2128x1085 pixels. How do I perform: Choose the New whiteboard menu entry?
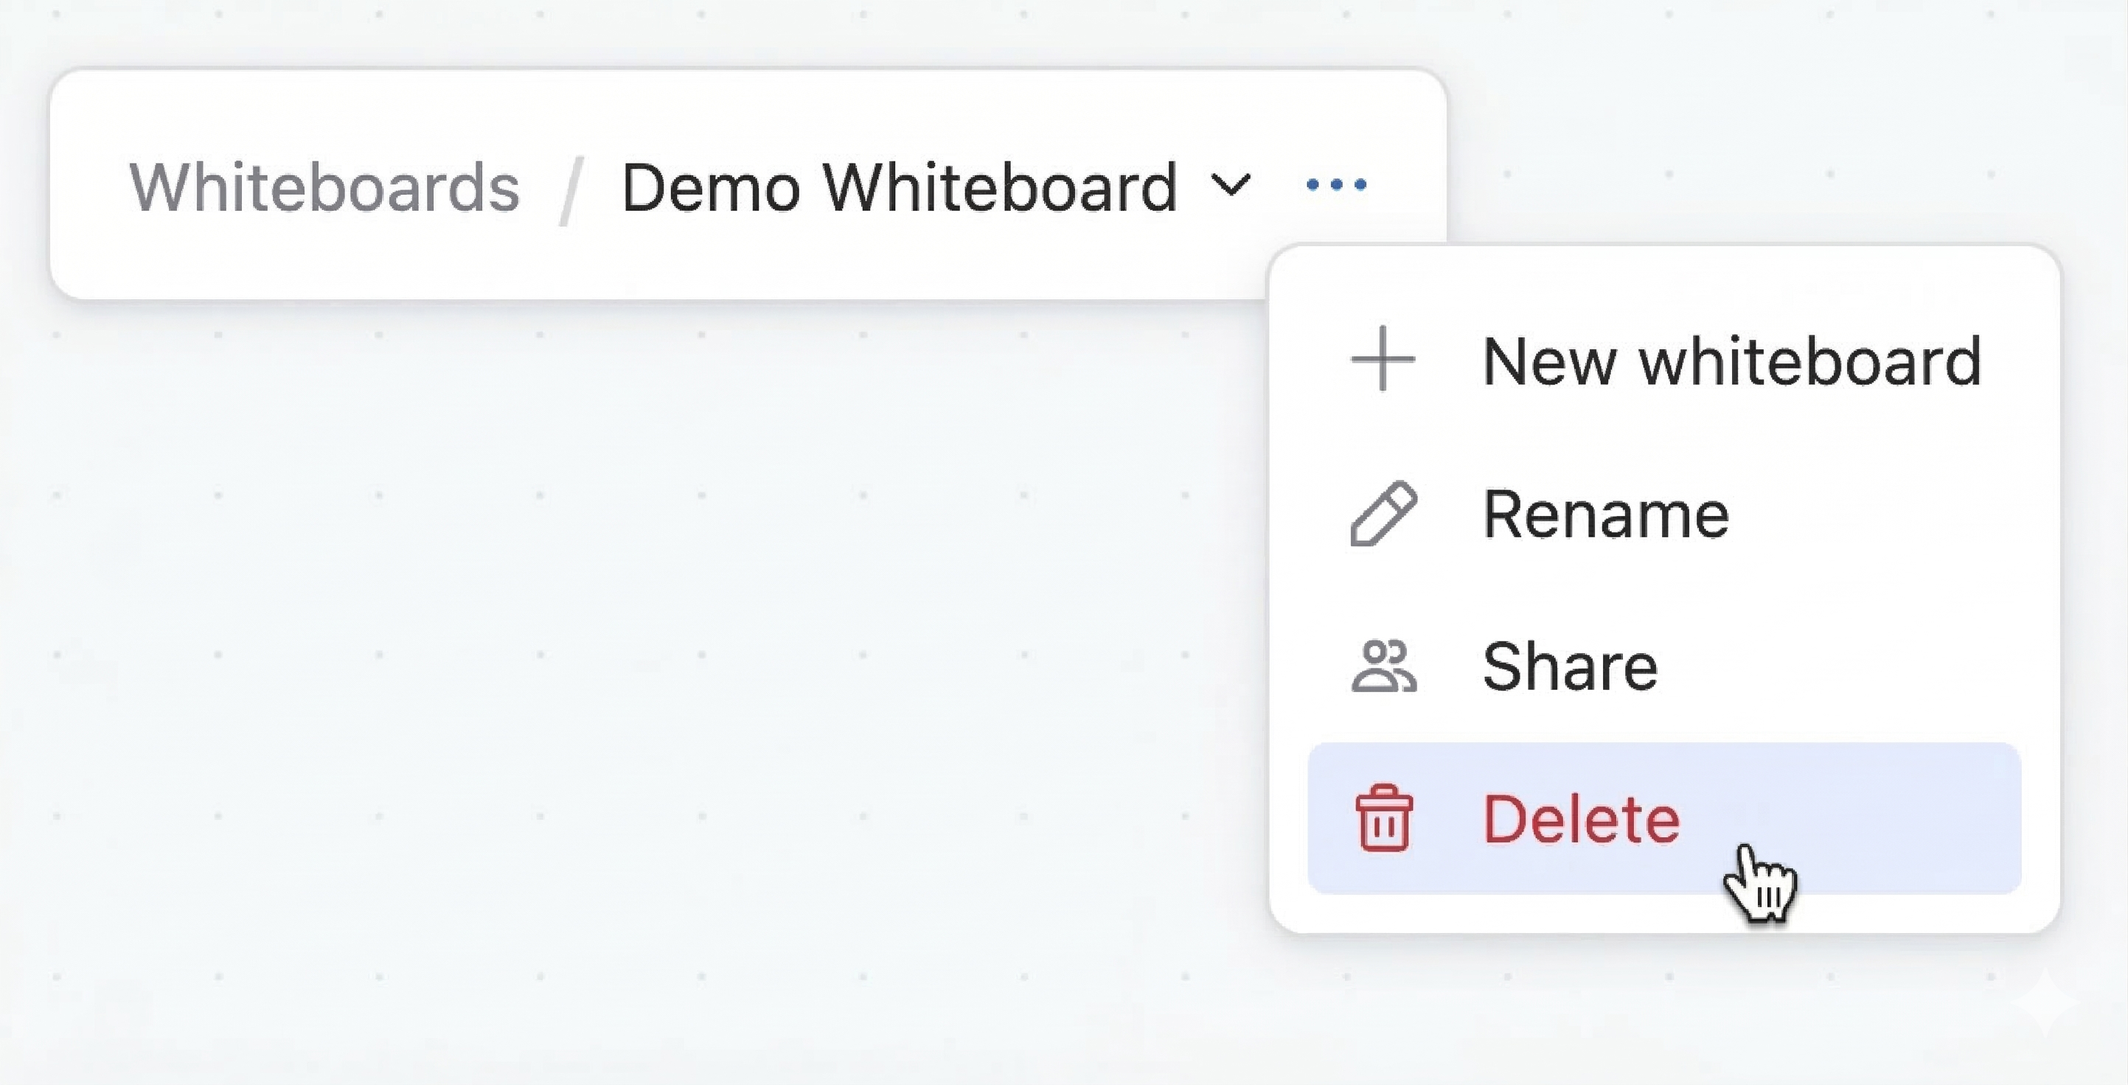pyautogui.click(x=1731, y=361)
